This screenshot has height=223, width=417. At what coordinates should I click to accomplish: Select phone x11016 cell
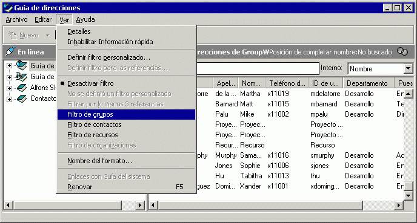click(x=278, y=155)
